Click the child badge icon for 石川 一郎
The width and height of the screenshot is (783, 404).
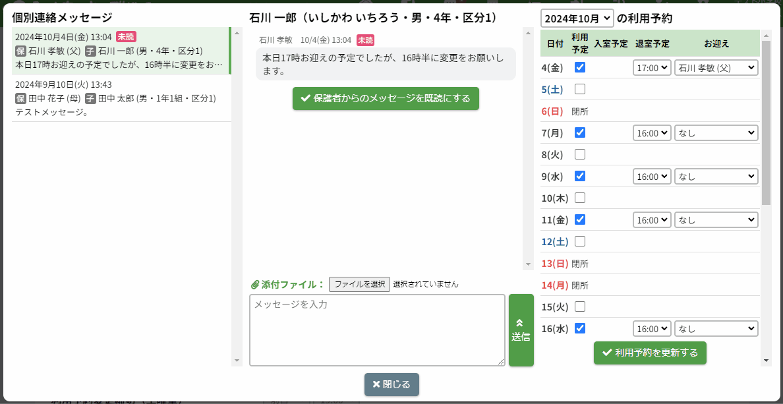point(90,51)
